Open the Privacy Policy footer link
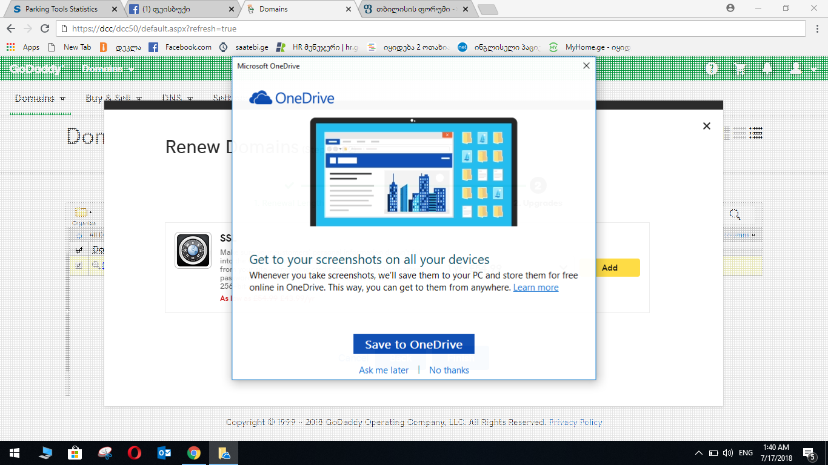This screenshot has width=828, height=465. [576, 422]
